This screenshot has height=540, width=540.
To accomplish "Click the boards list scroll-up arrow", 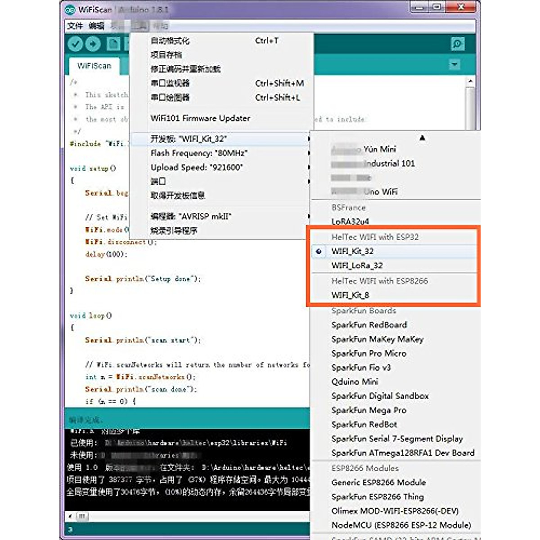I will (422, 138).
